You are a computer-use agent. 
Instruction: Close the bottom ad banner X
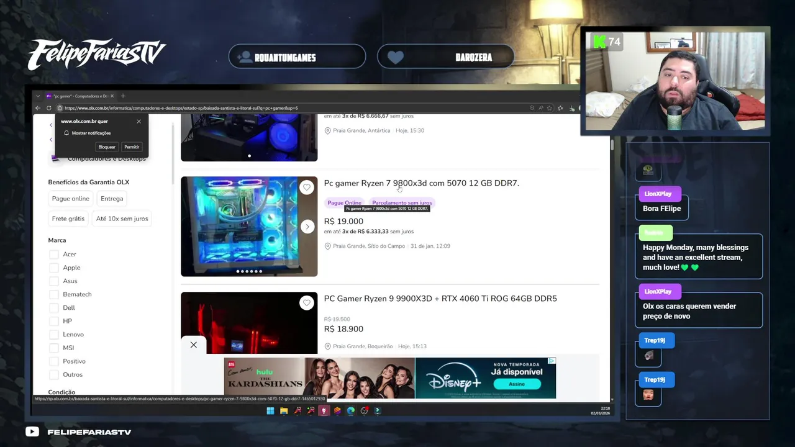point(194,345)
